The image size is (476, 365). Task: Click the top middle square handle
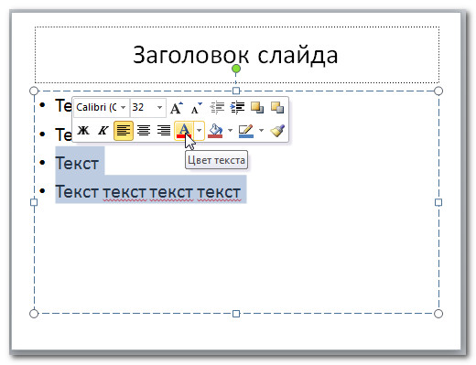tap(236, 91)
